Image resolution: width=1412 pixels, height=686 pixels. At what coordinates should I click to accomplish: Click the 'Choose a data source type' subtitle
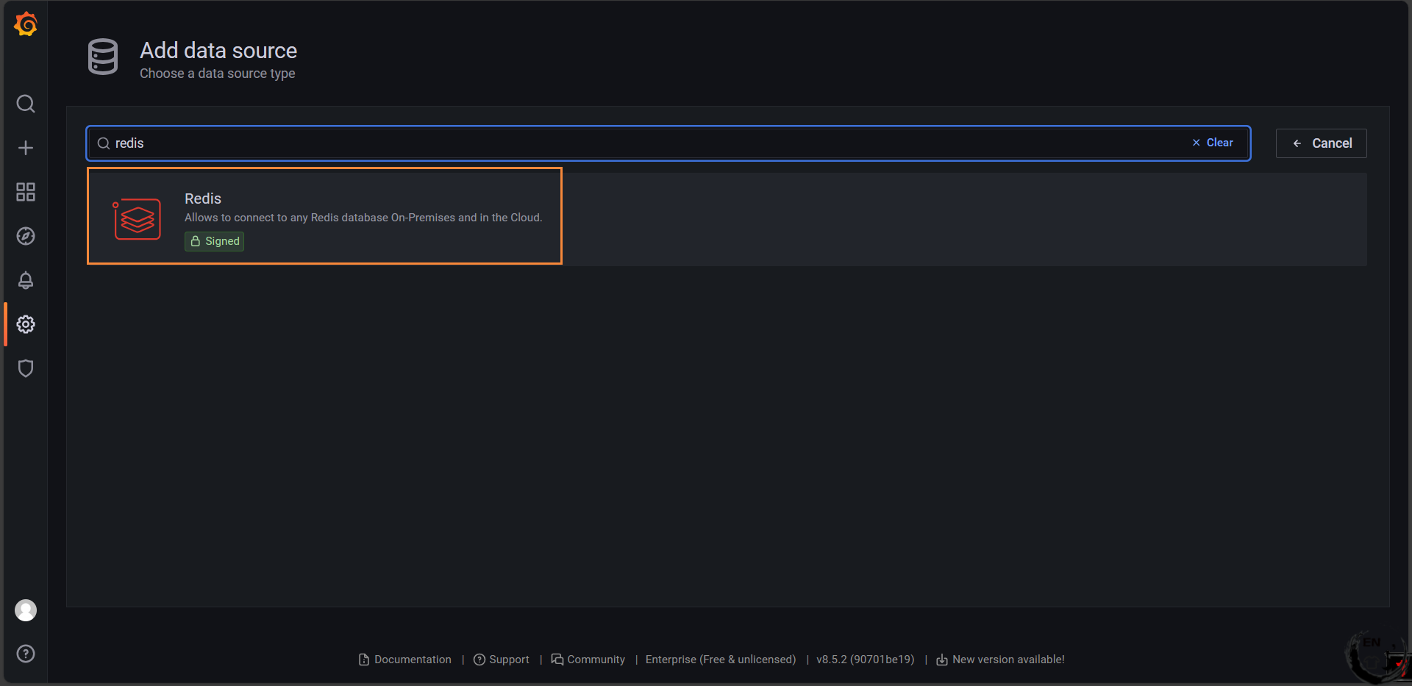(x=218, y=74)
